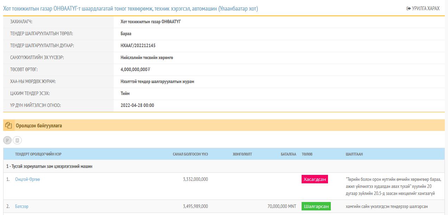Open the УРИЛГА ХАРАХ invitation link
Viewport: 448px width, 215px height.
[425, 8]
